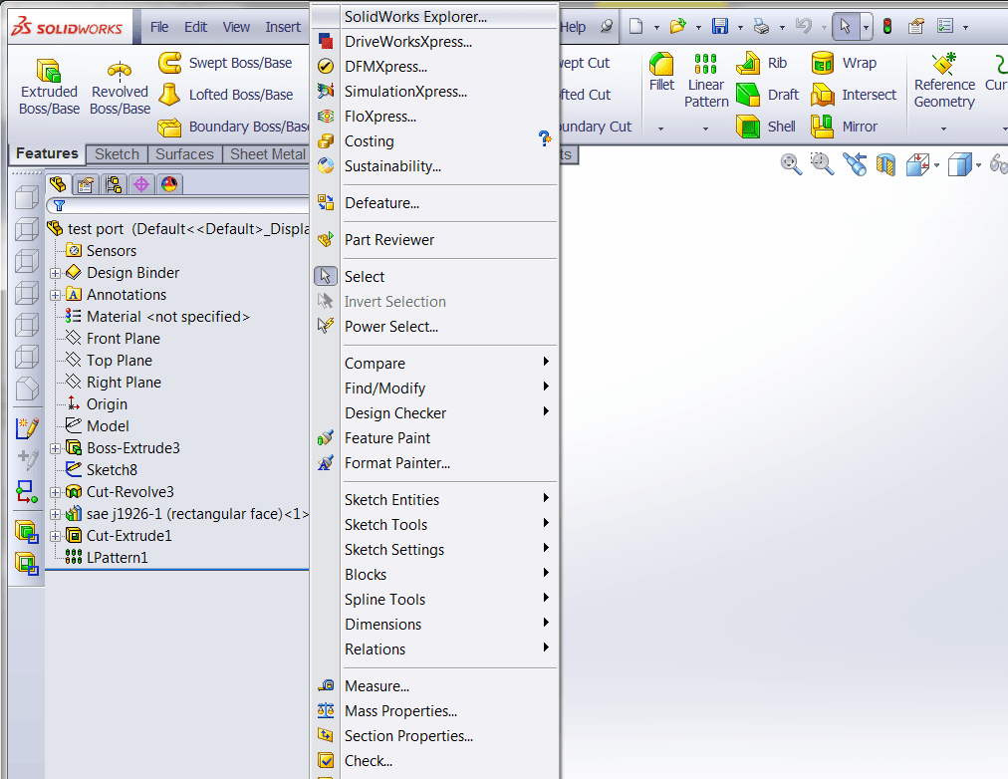
Task: Click the Rebuild traffic light icon
Action: [887, 26]
